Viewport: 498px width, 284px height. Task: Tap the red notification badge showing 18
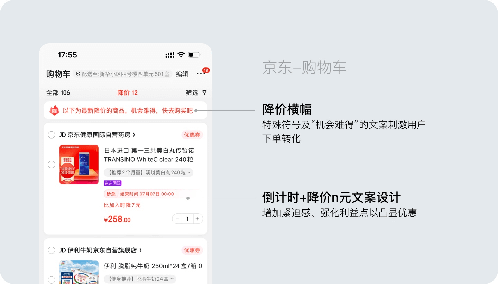(x=206, y=70)
